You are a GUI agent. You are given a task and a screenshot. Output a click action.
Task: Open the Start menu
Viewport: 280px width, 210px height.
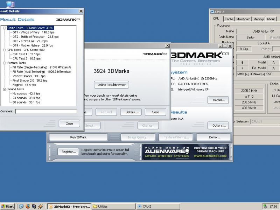[7, 206]
